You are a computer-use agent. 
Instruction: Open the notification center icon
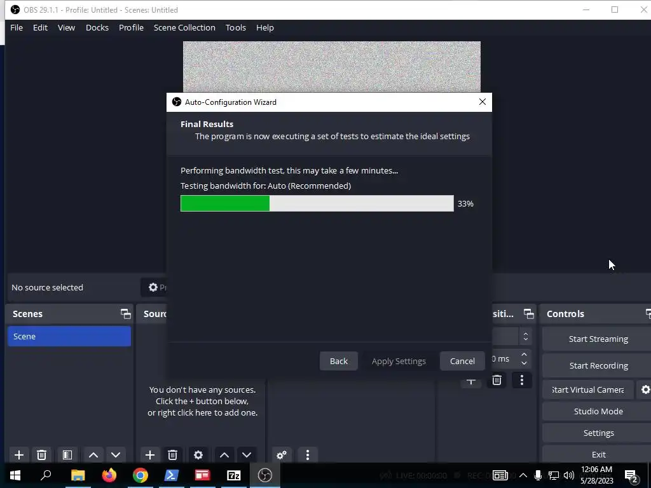point(631,475)
